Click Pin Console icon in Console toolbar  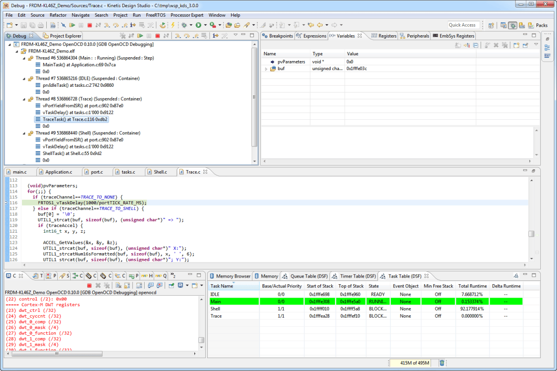click(171, 286)
